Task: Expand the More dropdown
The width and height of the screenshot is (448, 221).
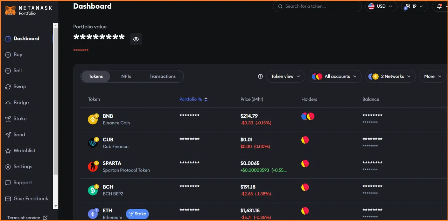Action: point(433,76)
